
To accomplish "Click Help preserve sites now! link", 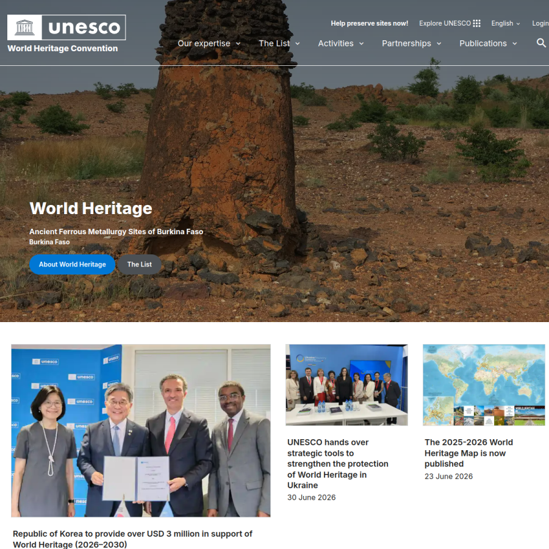I will (370, 23).
